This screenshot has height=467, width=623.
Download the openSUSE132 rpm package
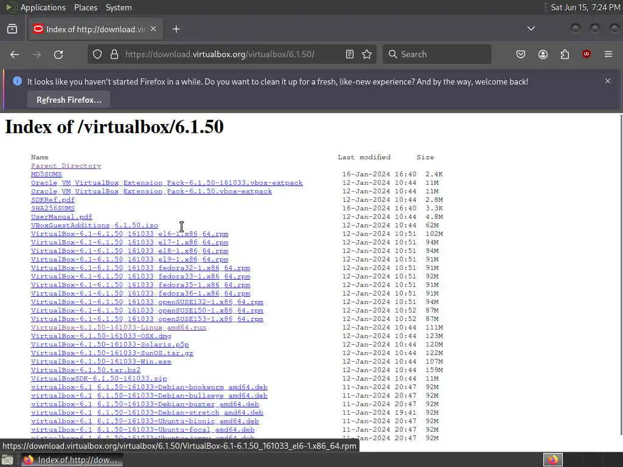(147, 302)
